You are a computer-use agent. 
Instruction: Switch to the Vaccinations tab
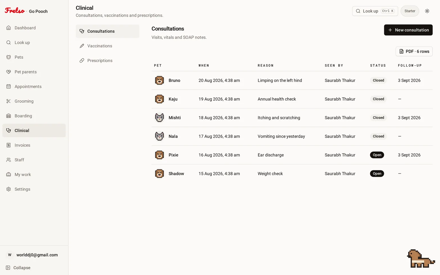pyautogui.click(x=107, y=46)
